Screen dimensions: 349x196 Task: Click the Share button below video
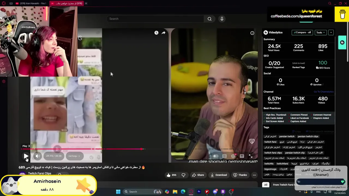coord(198,175)
